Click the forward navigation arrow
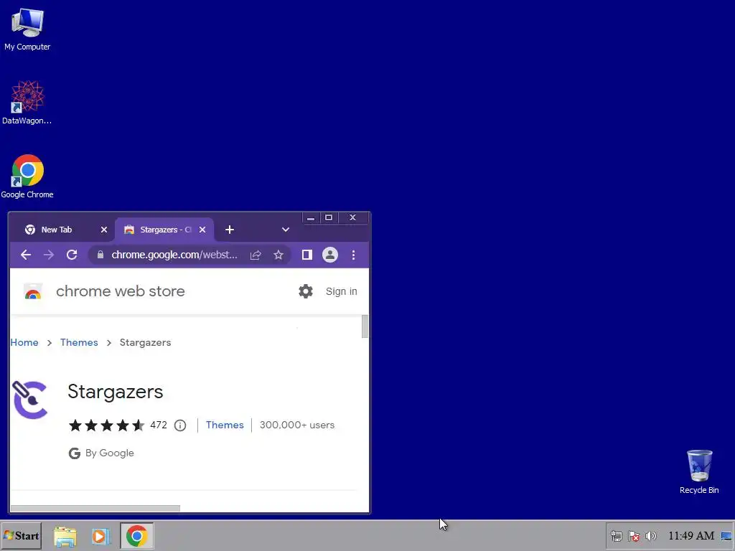Image resolution: width=735 pixels, height=551 pixels. (x=49, y=255)
